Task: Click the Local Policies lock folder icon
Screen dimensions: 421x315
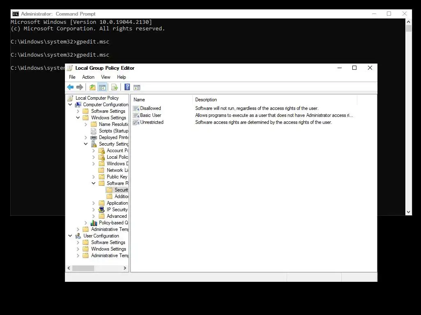Action: tap(102, 157)
